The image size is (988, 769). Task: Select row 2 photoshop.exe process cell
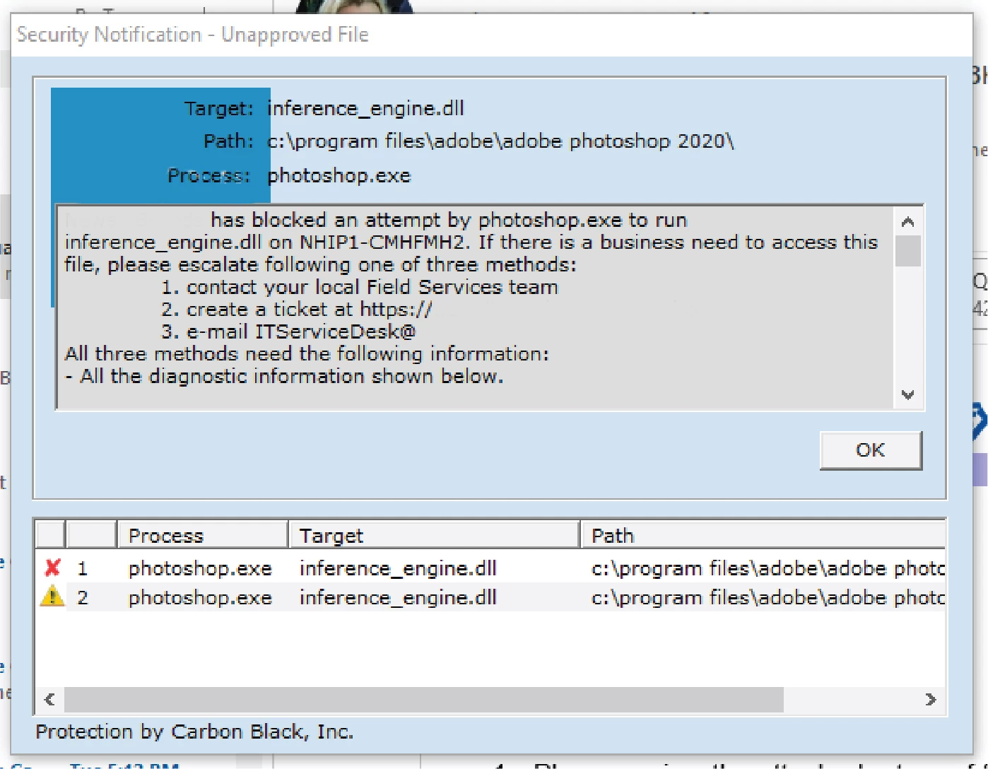200,597
